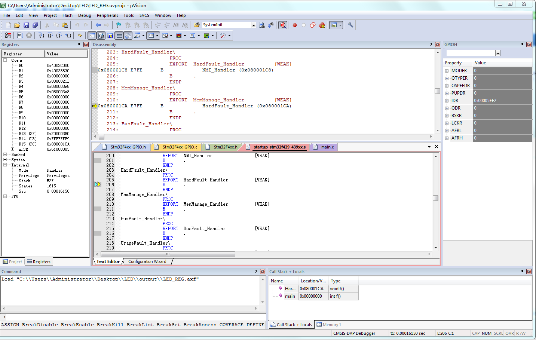Switch to Configuration Wizard view
536x340 pixels.
[147, 261]
